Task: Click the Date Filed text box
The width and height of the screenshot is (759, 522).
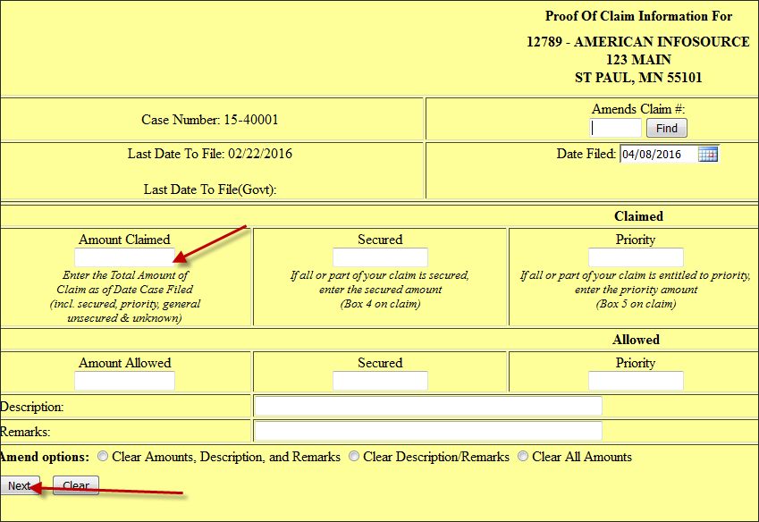Action: 656,154
